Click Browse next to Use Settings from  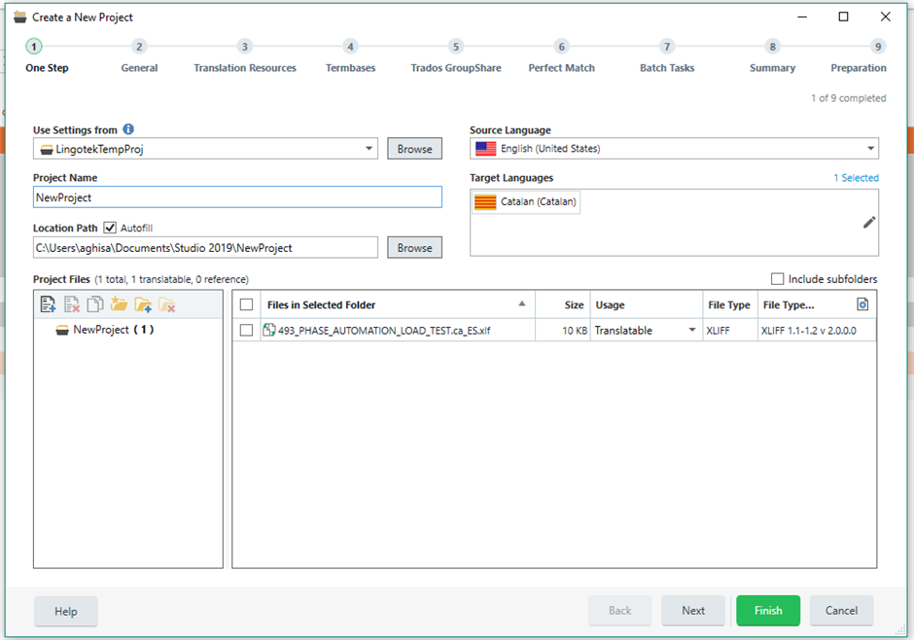pyautogui.click(x=414, y=149)
